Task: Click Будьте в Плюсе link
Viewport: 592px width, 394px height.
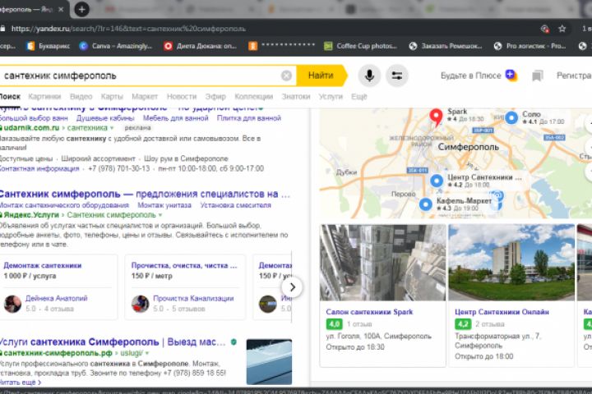Action: point(471,76)
